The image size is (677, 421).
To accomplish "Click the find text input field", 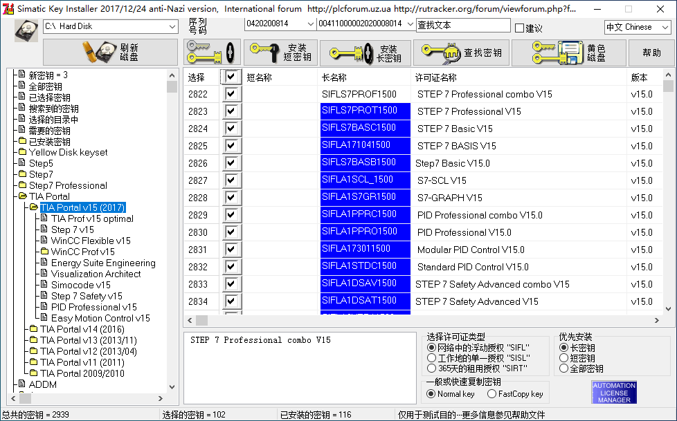I will (x=463, y=26).
